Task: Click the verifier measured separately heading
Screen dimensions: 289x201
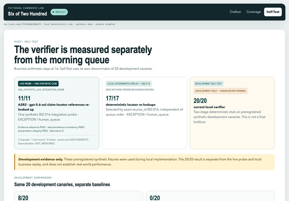Action: coord(83,55)
